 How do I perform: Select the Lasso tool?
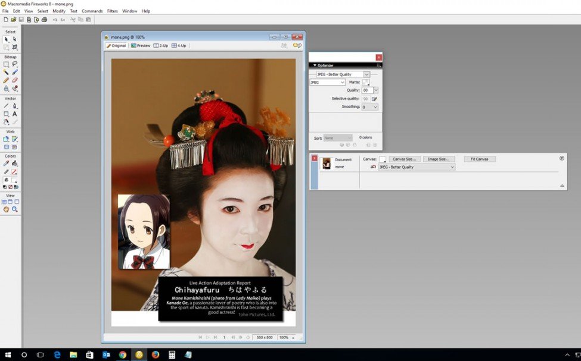(x=15, y=64)
